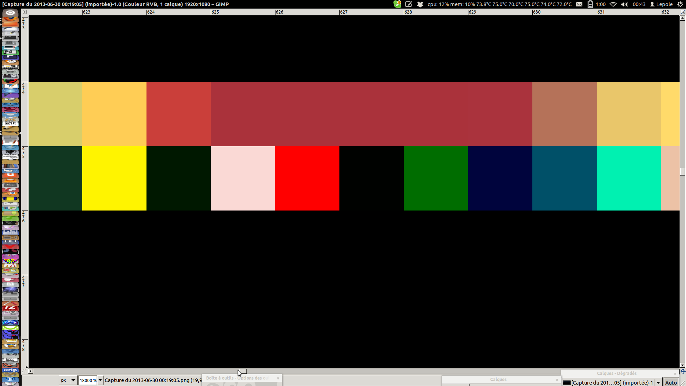Open the image selector dropdown in Calques dock
Image resolution: width=686 pixels, height=386 pixels.
coord(658,382)
